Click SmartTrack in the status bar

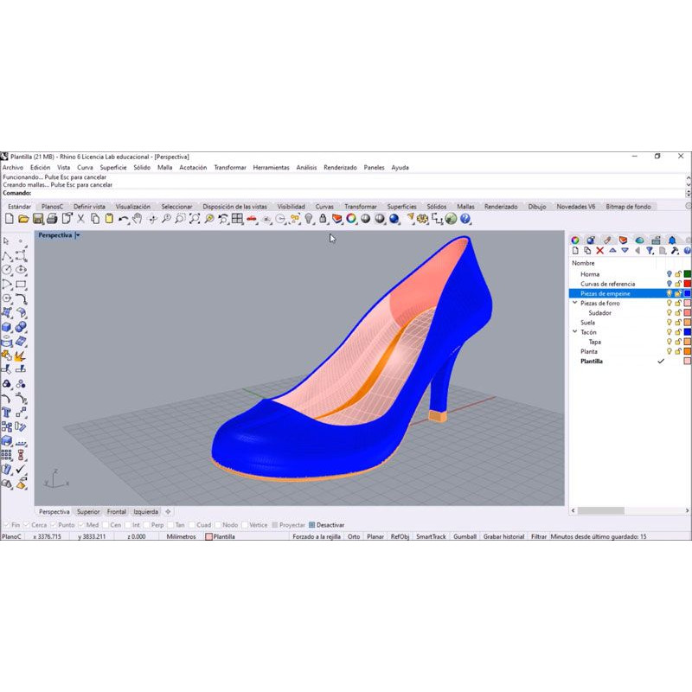pos(431,537)
